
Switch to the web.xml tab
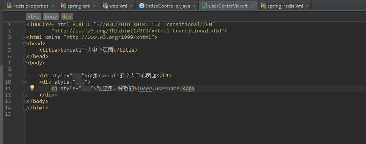(x=118, y=6)
